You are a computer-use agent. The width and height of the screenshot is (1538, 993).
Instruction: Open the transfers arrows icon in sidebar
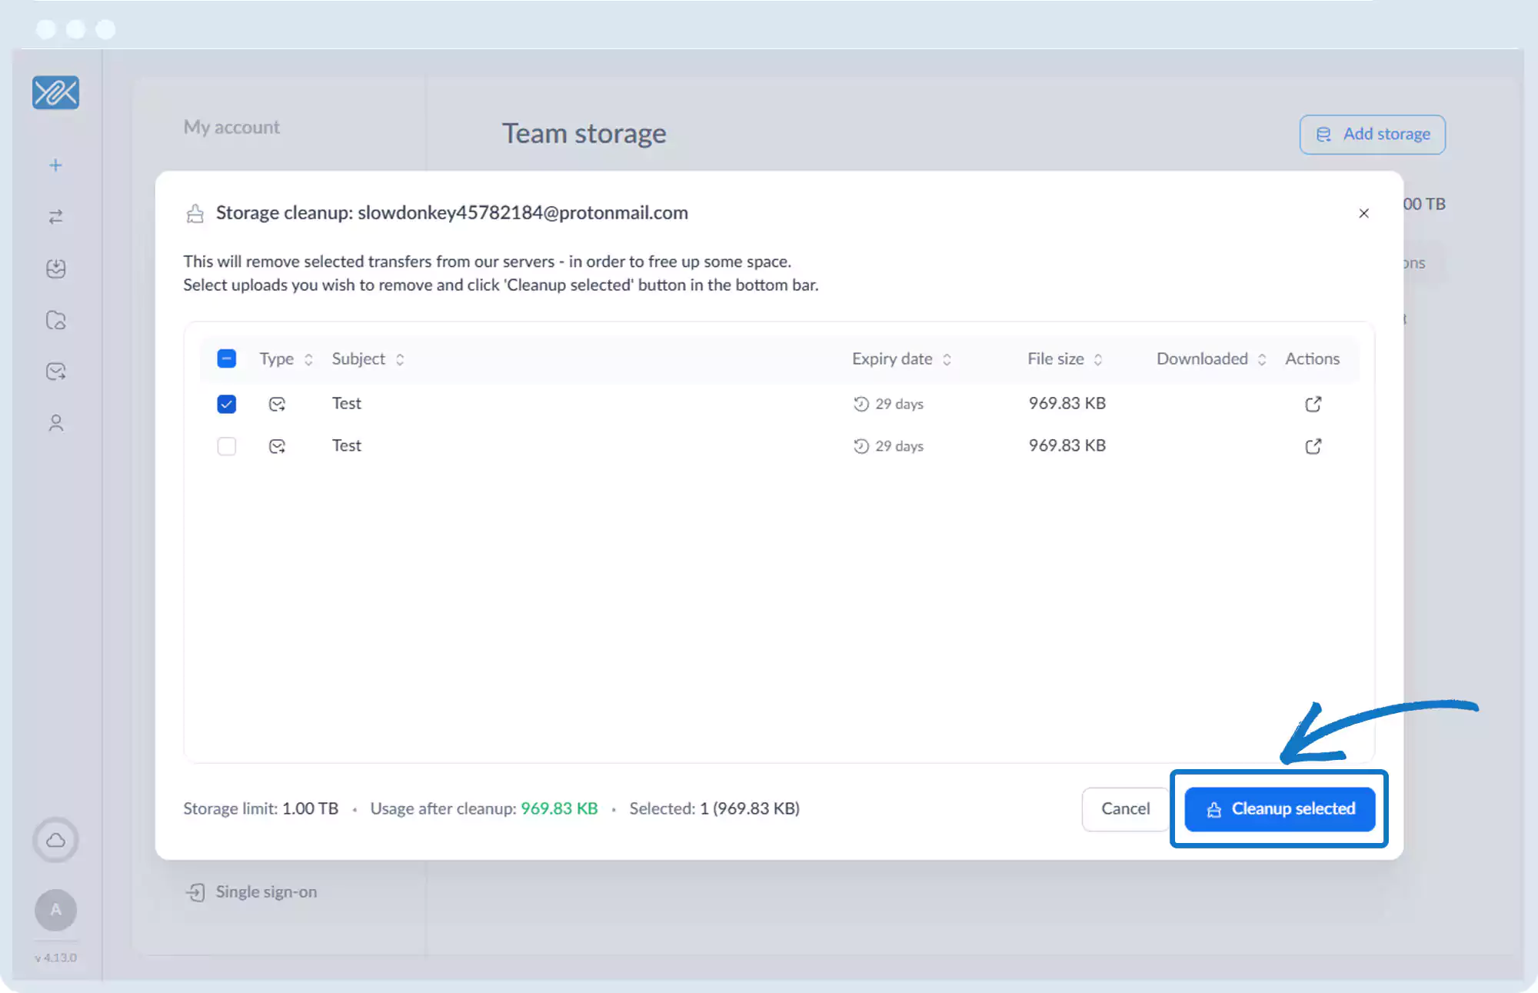click(x=55, y=217)
